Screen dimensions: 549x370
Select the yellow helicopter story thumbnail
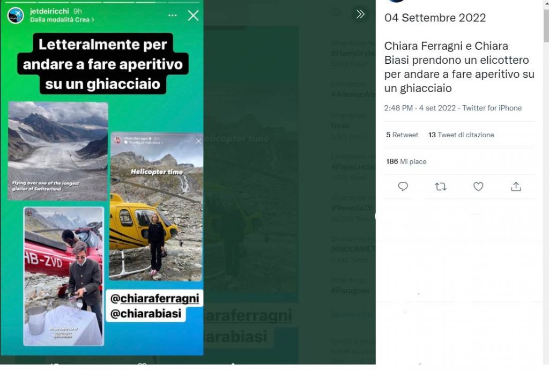pyautogui.click(x=156, y=206)
